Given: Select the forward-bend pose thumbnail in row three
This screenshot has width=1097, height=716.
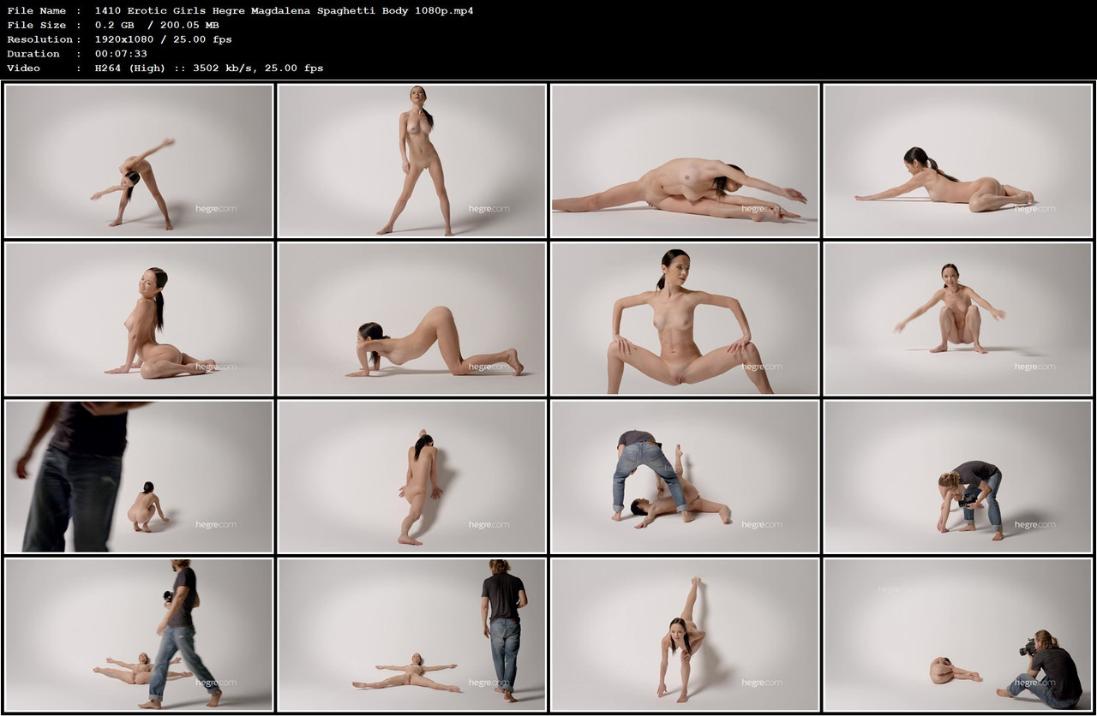Looking at the screenshot, I should point(411,475).
